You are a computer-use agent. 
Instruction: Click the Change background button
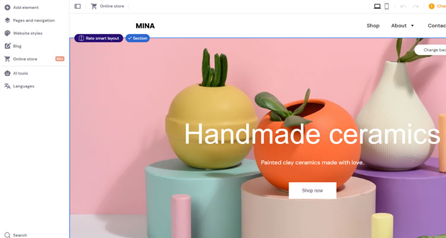click(431, 50)
